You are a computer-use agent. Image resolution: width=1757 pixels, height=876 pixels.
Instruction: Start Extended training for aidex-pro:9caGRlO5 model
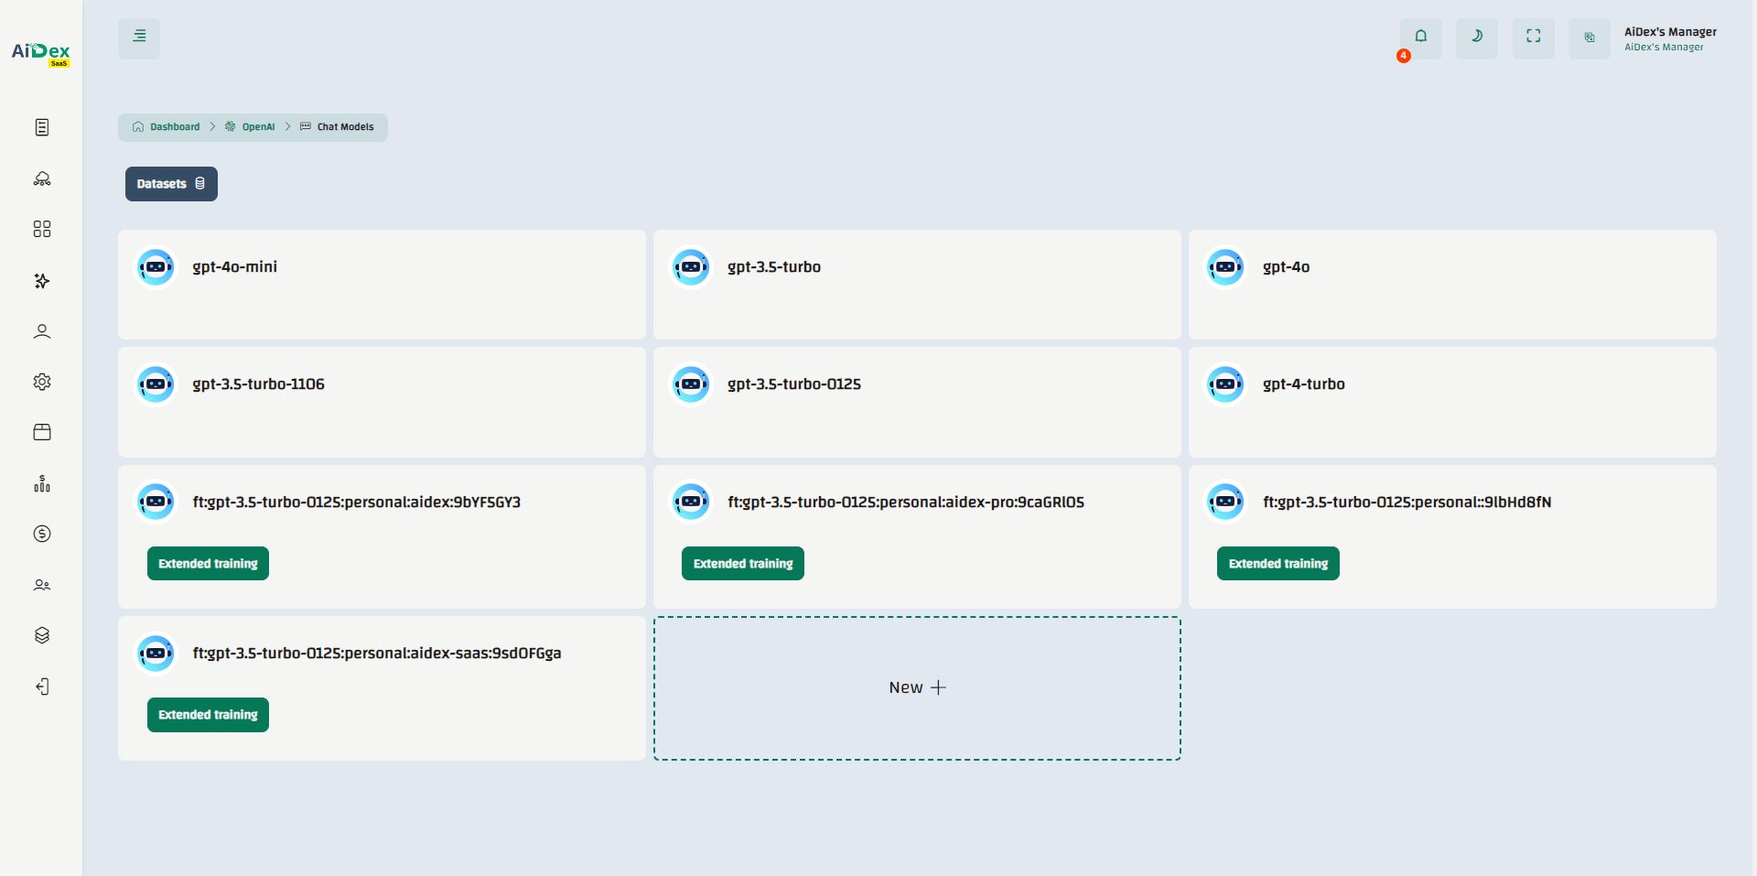click(743, 564)
